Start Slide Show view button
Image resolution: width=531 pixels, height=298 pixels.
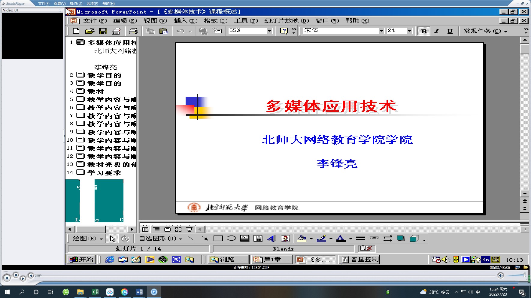pyautogui.click(x=189, y=230)
